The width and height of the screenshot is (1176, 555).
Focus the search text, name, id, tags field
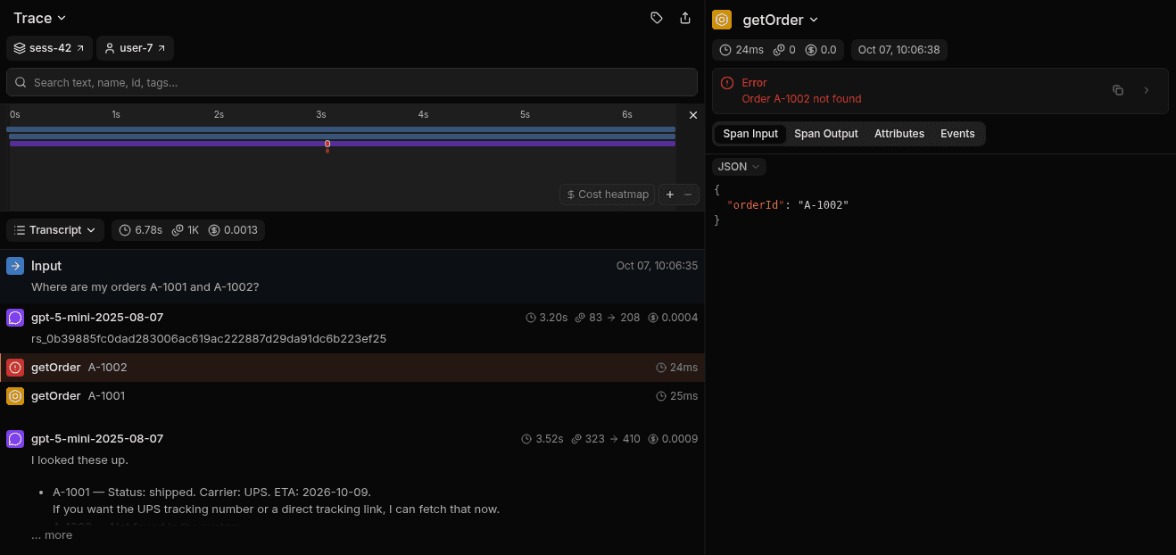pos(352,82)
